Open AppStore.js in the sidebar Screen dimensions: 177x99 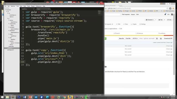tap(14, 36)
